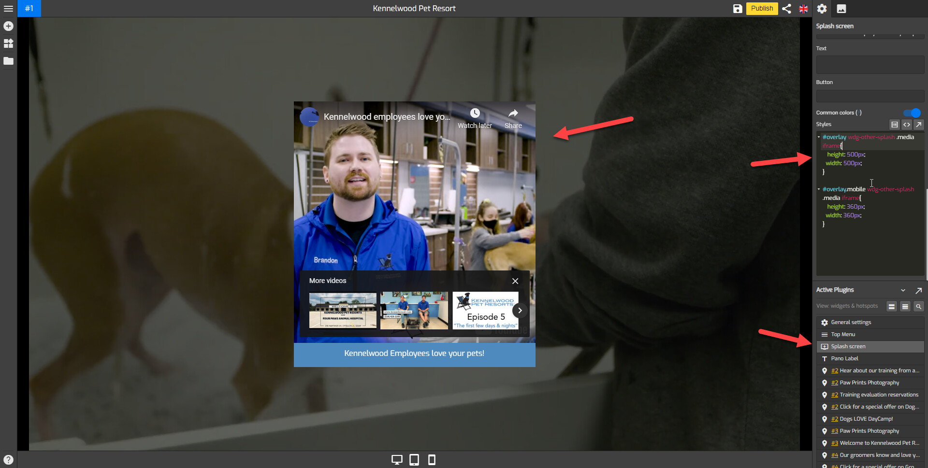Open the folder file manager icon

[8, 61]
